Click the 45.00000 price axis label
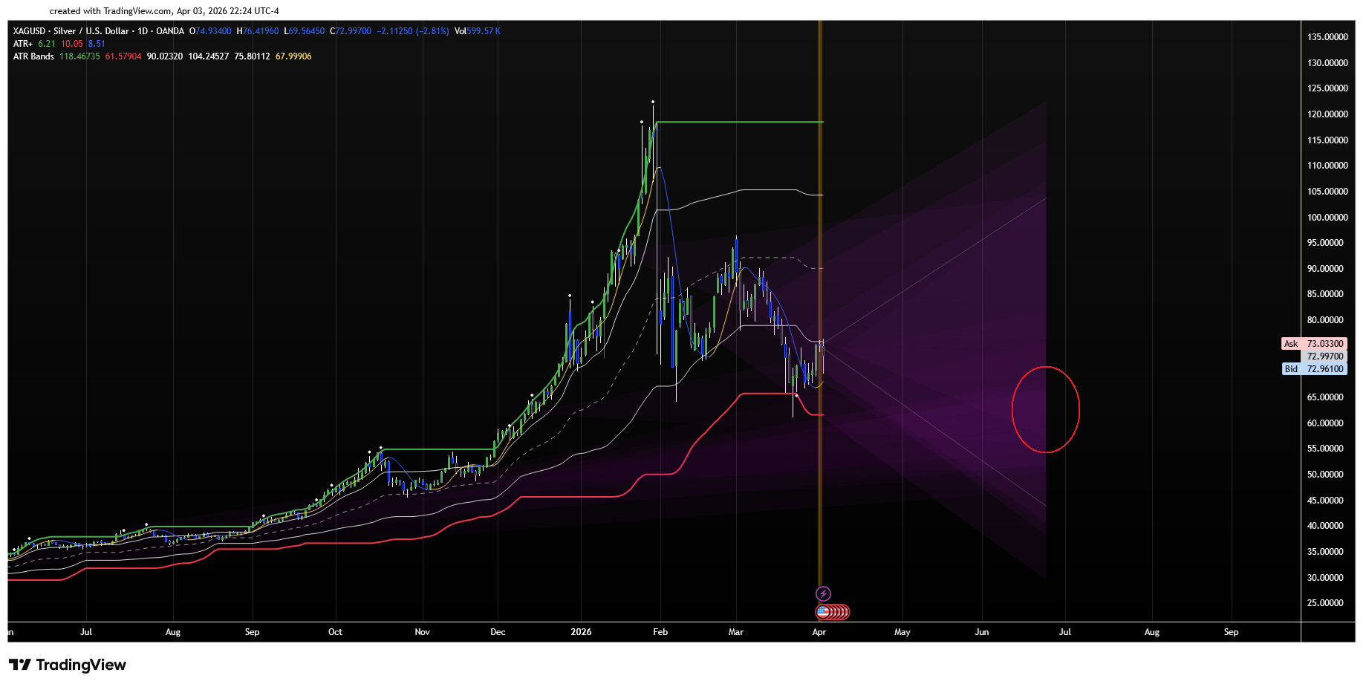Screen dimensions: 1363x687 [x=1325, y=501]
